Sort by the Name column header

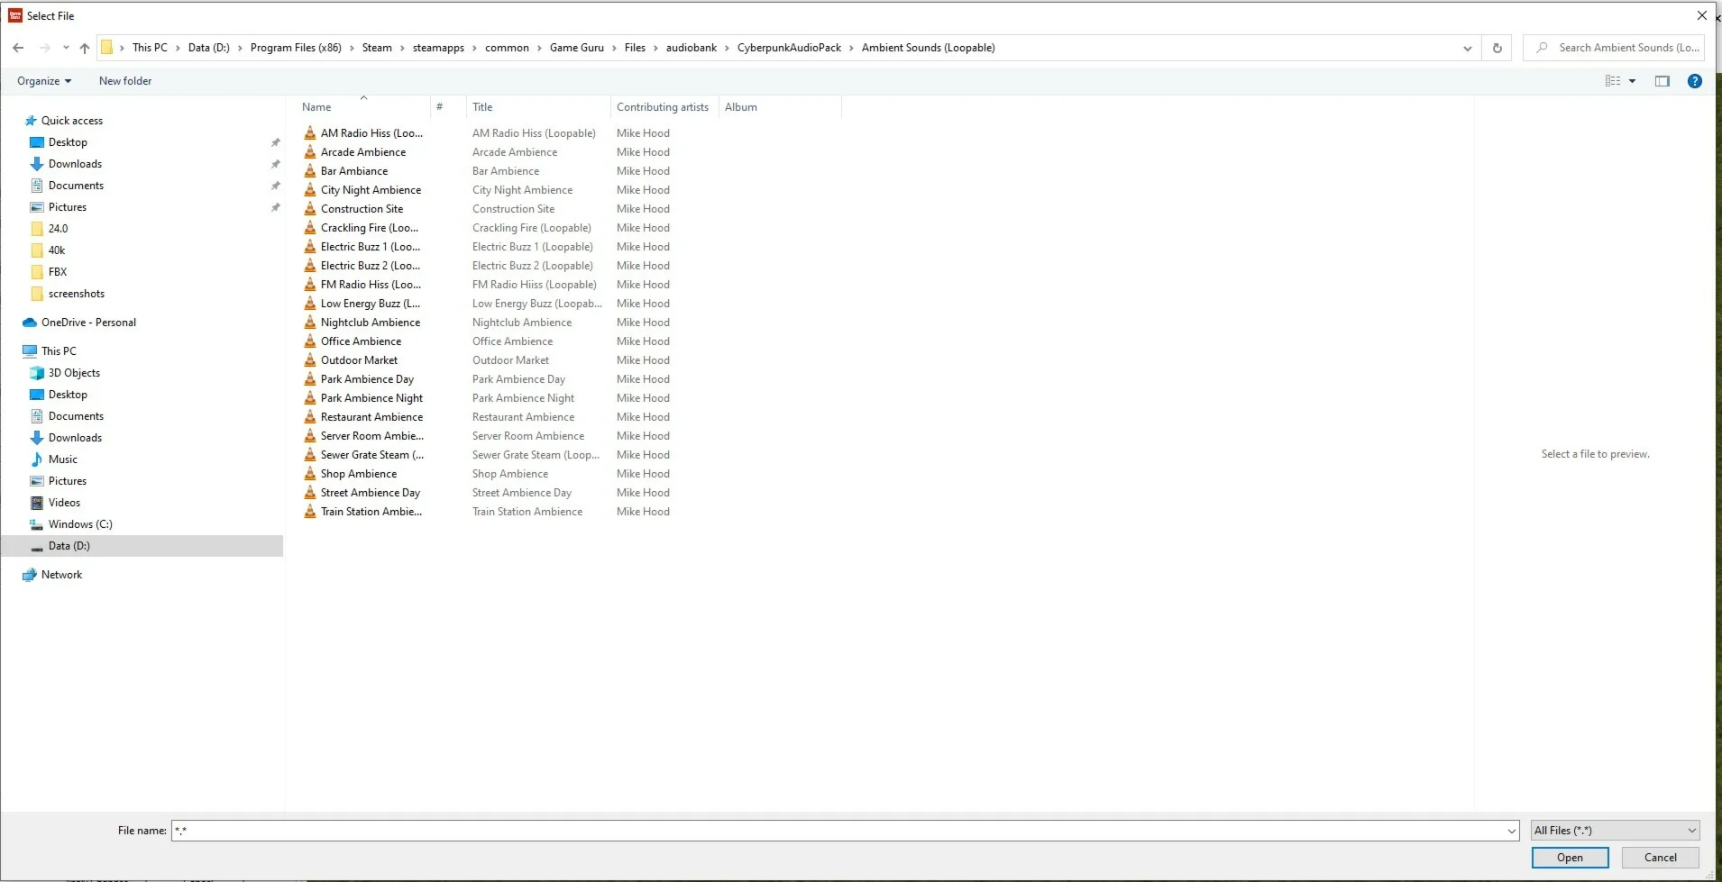click(x=363, y=107)
